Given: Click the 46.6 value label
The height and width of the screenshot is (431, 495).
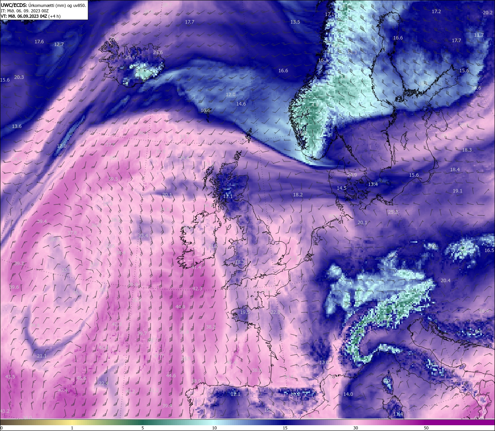Looking at the screenshot, I should click(81, 378).
